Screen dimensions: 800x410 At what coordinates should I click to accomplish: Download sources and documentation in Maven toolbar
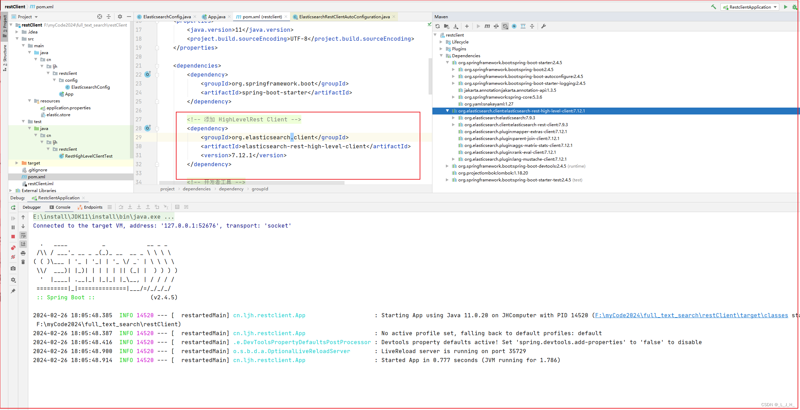tap(456, 26)
